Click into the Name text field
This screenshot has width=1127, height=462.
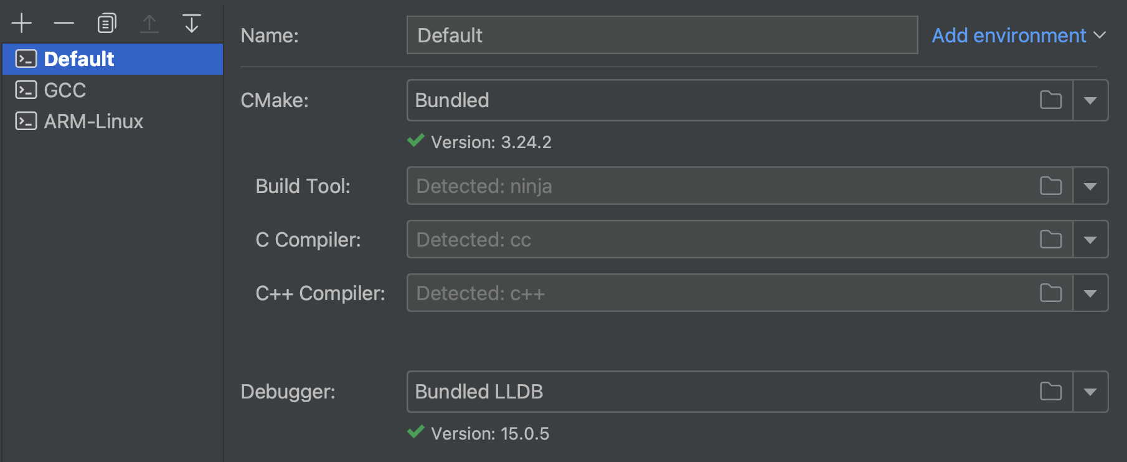coord(661,35)
